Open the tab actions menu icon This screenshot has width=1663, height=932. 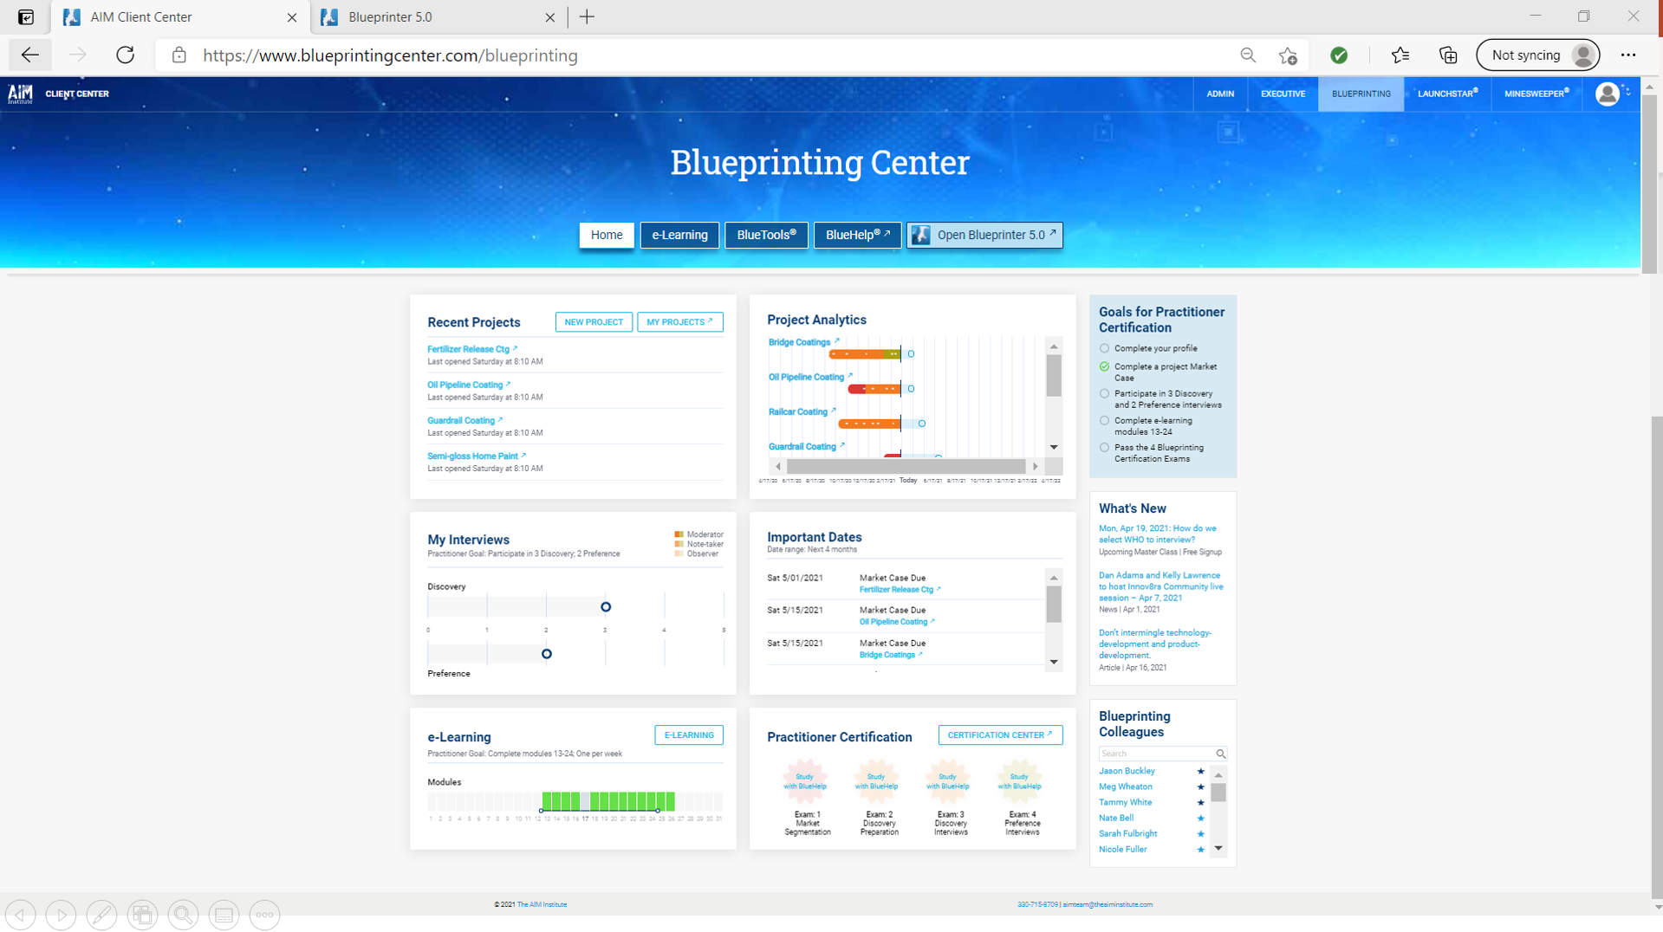(26, 17)
